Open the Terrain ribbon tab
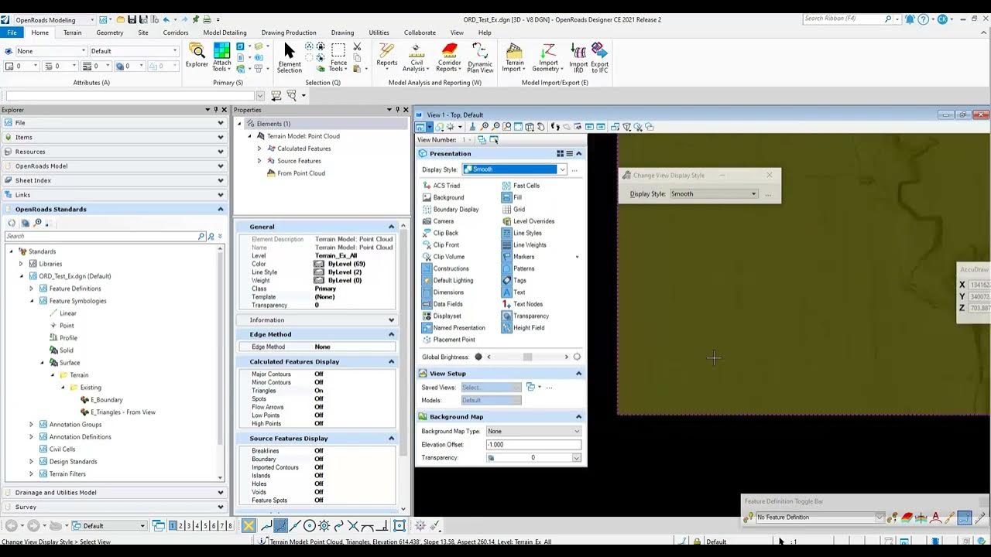 pyautogui.click(x=72, y=32)
